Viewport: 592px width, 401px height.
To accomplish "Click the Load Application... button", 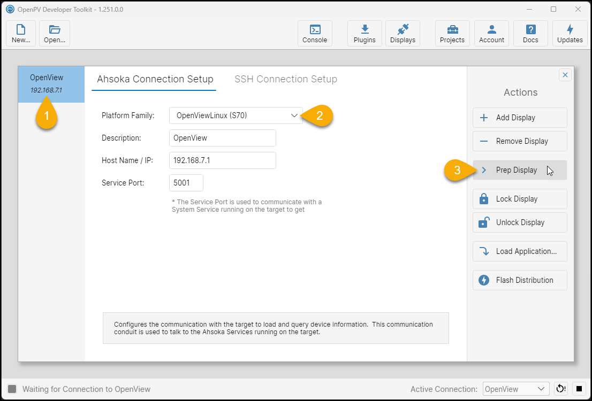I will click(520, 251).
